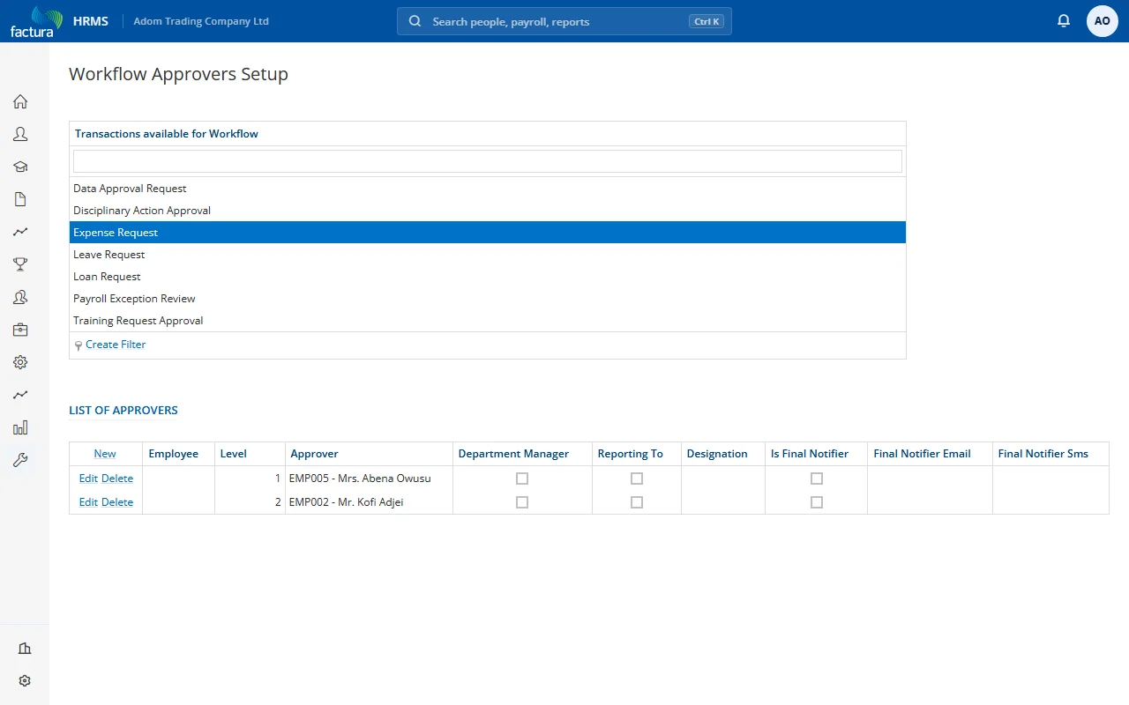Screen dimensions: 1129x705
Task: Click the gear icon below the briefcase
Action: pos(20,362)
